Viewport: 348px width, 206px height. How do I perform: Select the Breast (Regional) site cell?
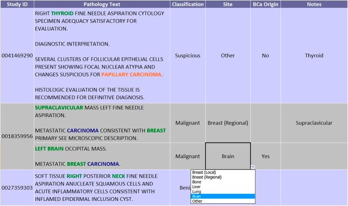228,123
